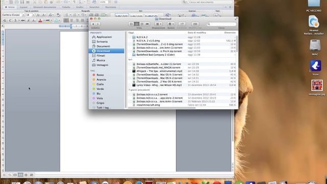This screenshot has width=327, height=184.
Task: Set right text alignment in Word
Action: pos(77,20)
